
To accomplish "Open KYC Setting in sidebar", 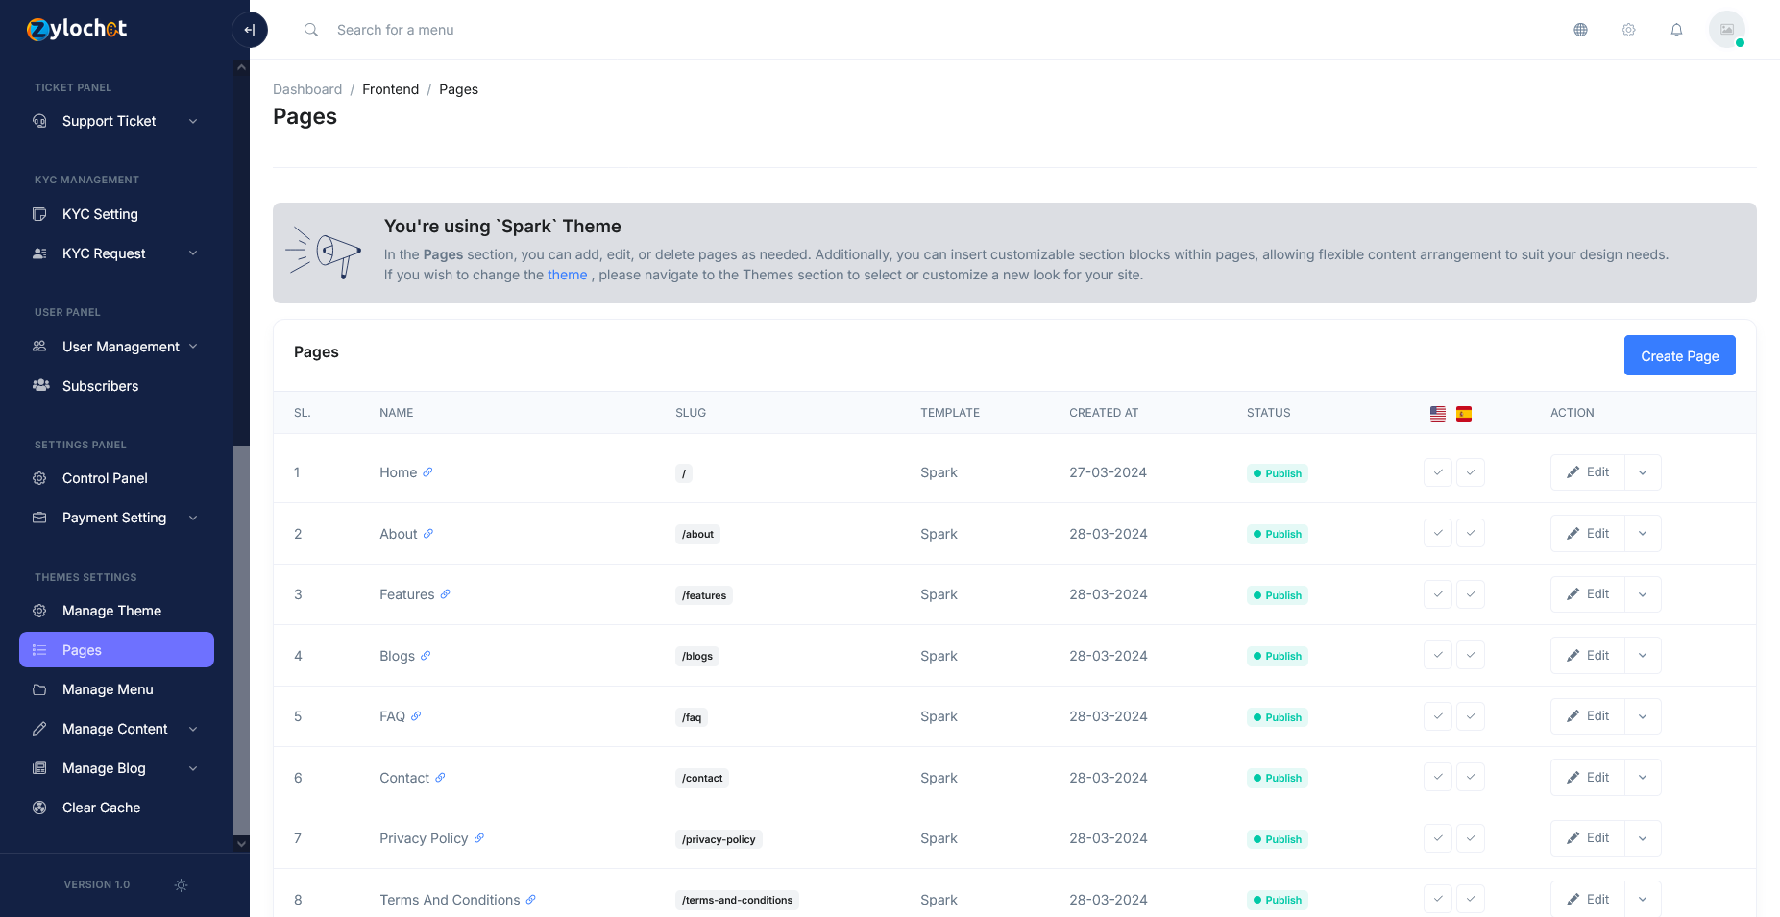I will click(x=116, y=214).
